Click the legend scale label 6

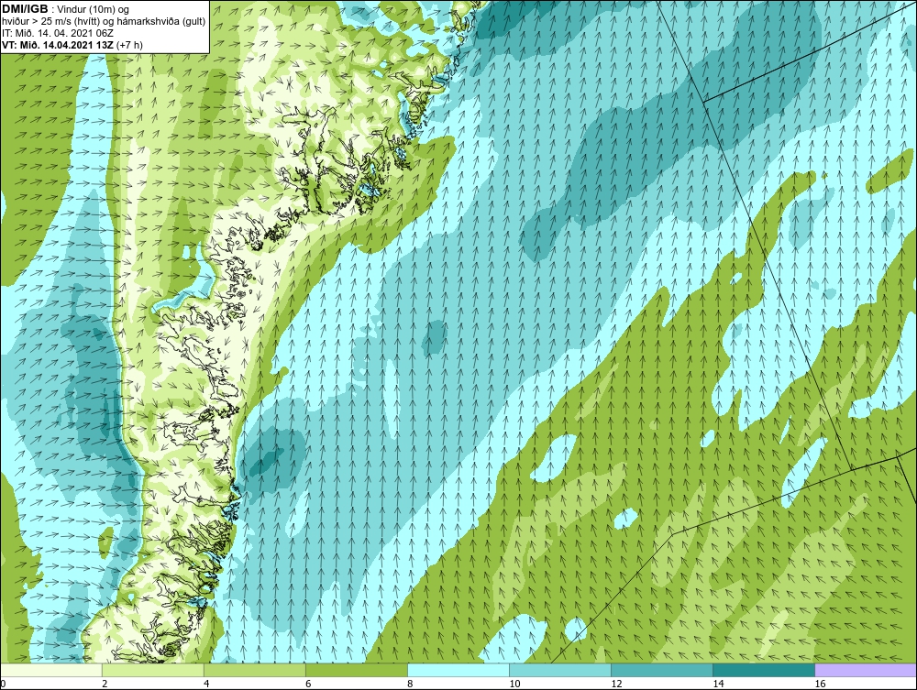point(308,684)
